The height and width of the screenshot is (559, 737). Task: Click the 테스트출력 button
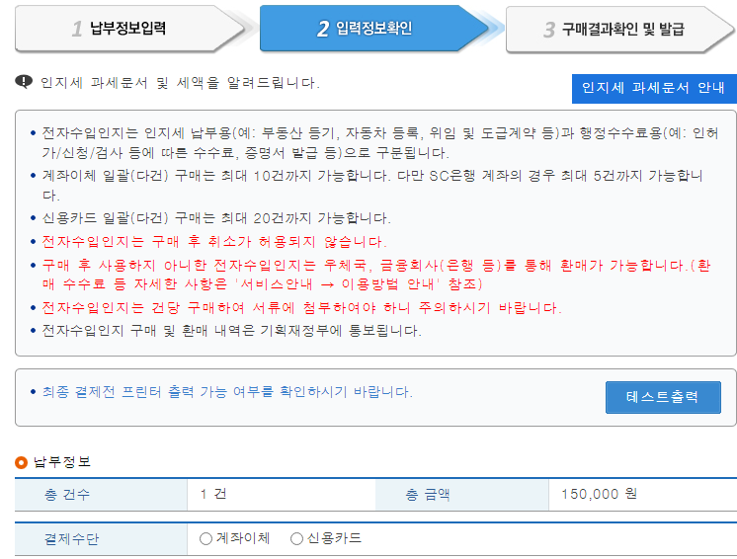(663, 397)
